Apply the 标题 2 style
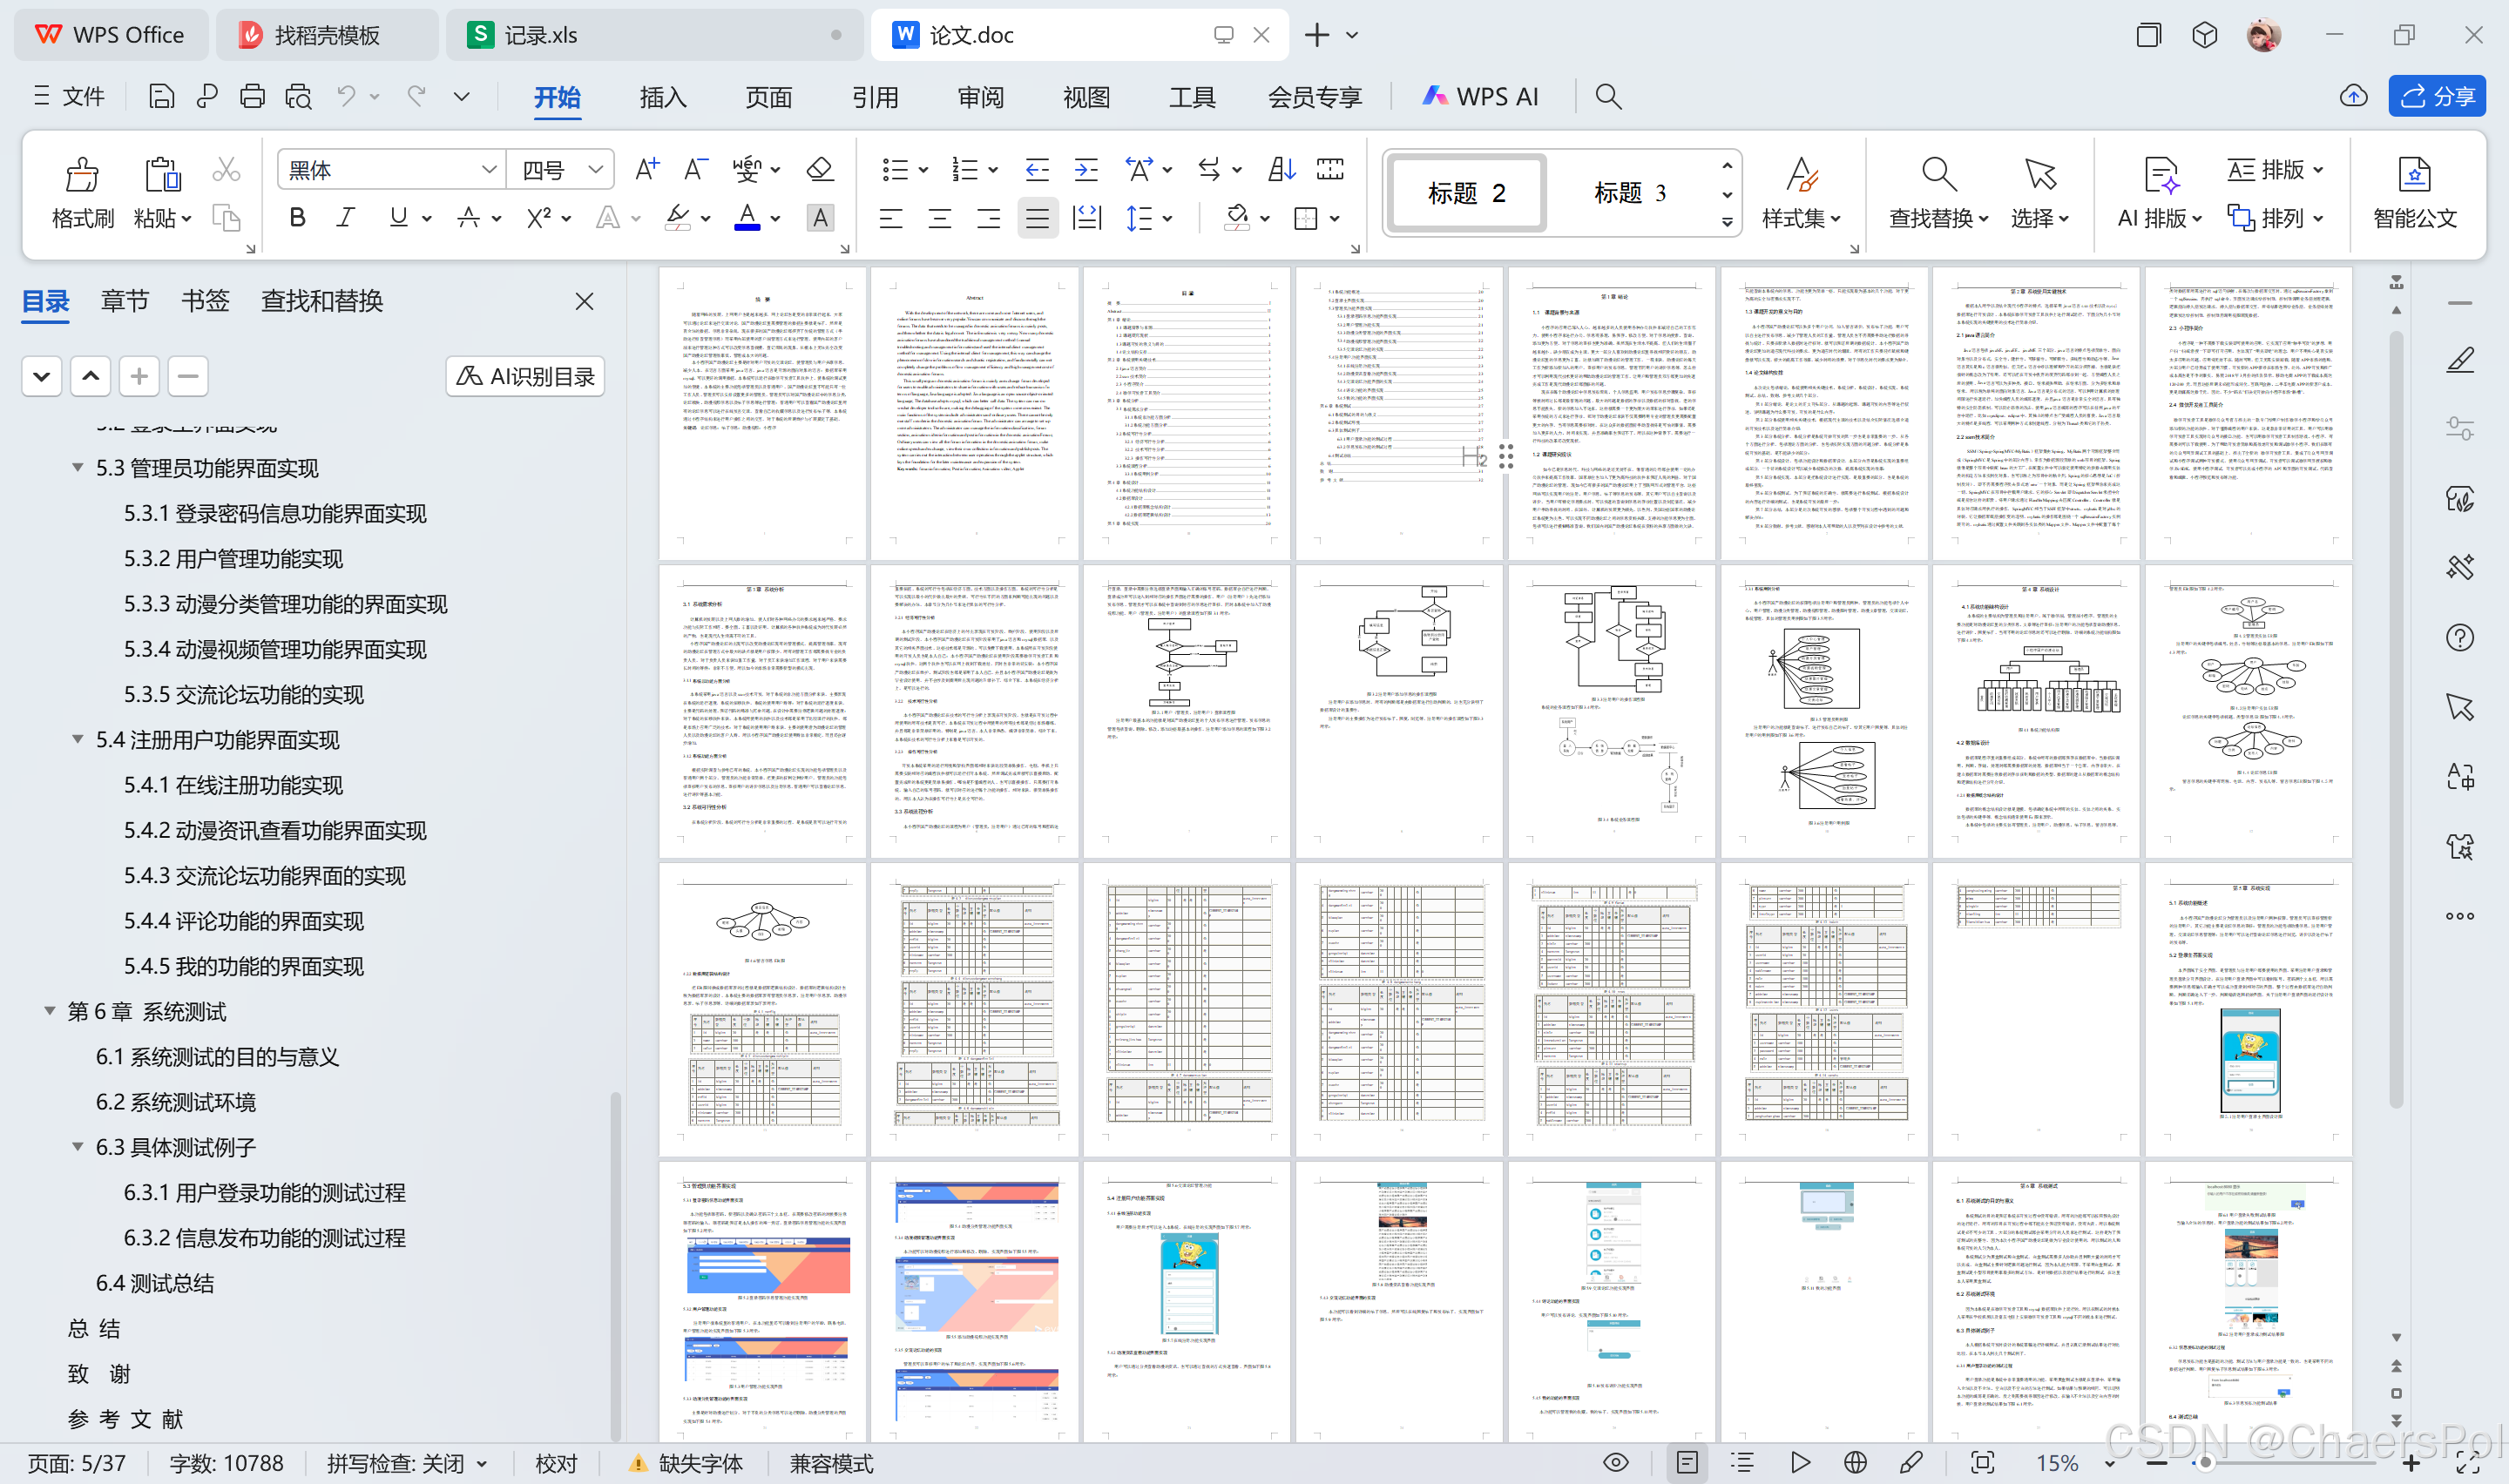2509x1484 pixels. pyautogui.click(x=1466, y=192)
